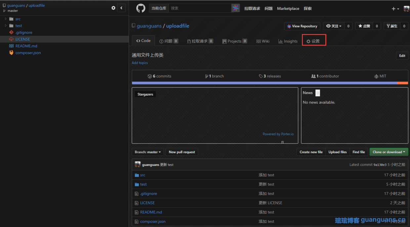
Task: Open the user avatar menu
Action: (x=406, y=9)
